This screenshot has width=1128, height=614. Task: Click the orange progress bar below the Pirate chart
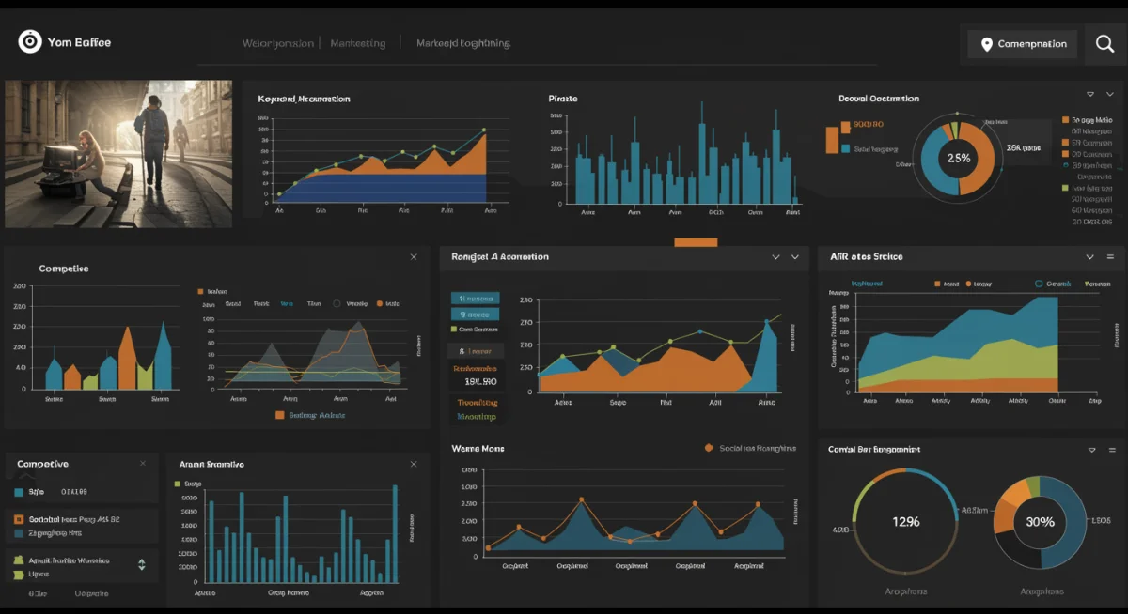(x=696, y=241)
